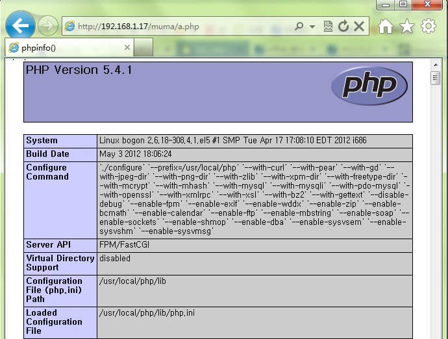Stop loading with the X icon

[x=359, y=27]
